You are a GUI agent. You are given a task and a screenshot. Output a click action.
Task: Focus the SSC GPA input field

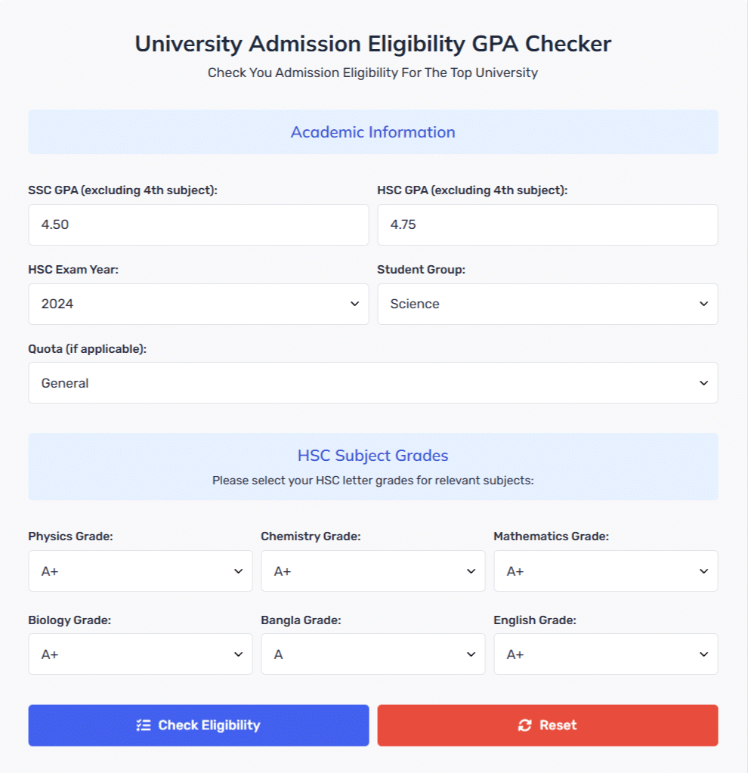pos(199,225)
